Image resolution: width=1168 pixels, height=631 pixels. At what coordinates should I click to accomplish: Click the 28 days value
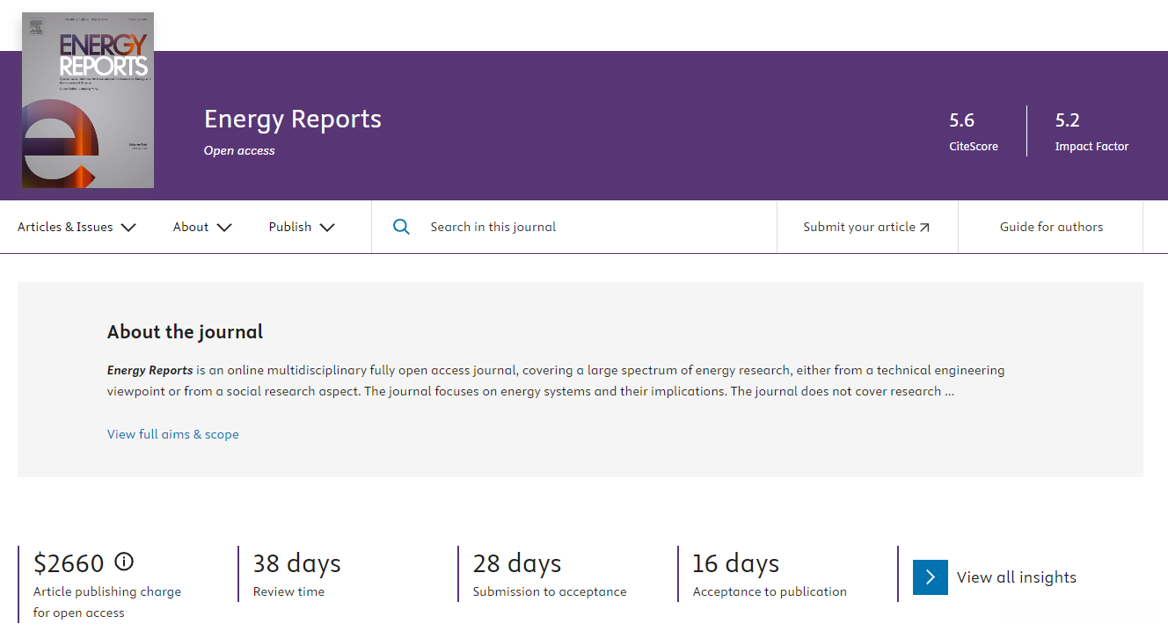(517, 563)
